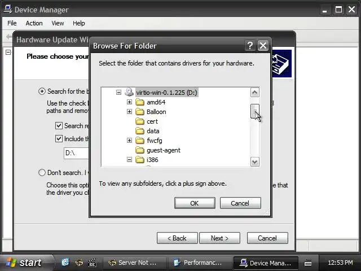Click the 12:53 PM clock in tray
The image size is (361, 271).
pos(340,263)
